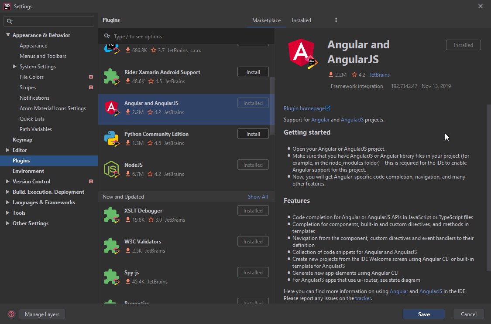Close the Settings dialog
Screen dimensions: 491x324
481,6
